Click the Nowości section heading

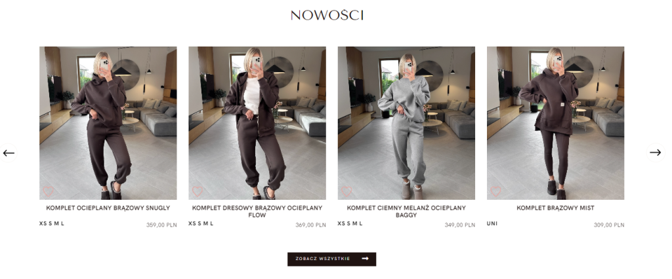(327, 16)
